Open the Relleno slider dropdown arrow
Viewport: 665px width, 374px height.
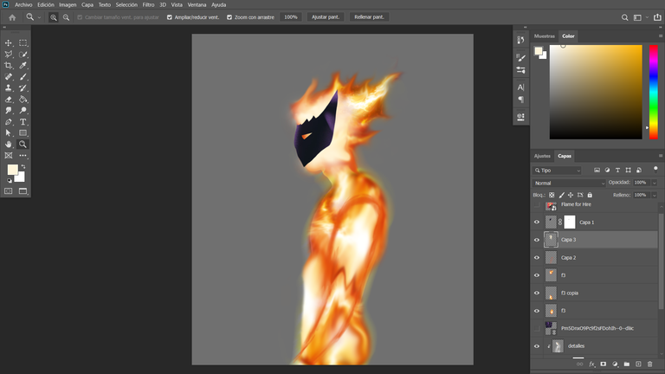click(655, 195)
